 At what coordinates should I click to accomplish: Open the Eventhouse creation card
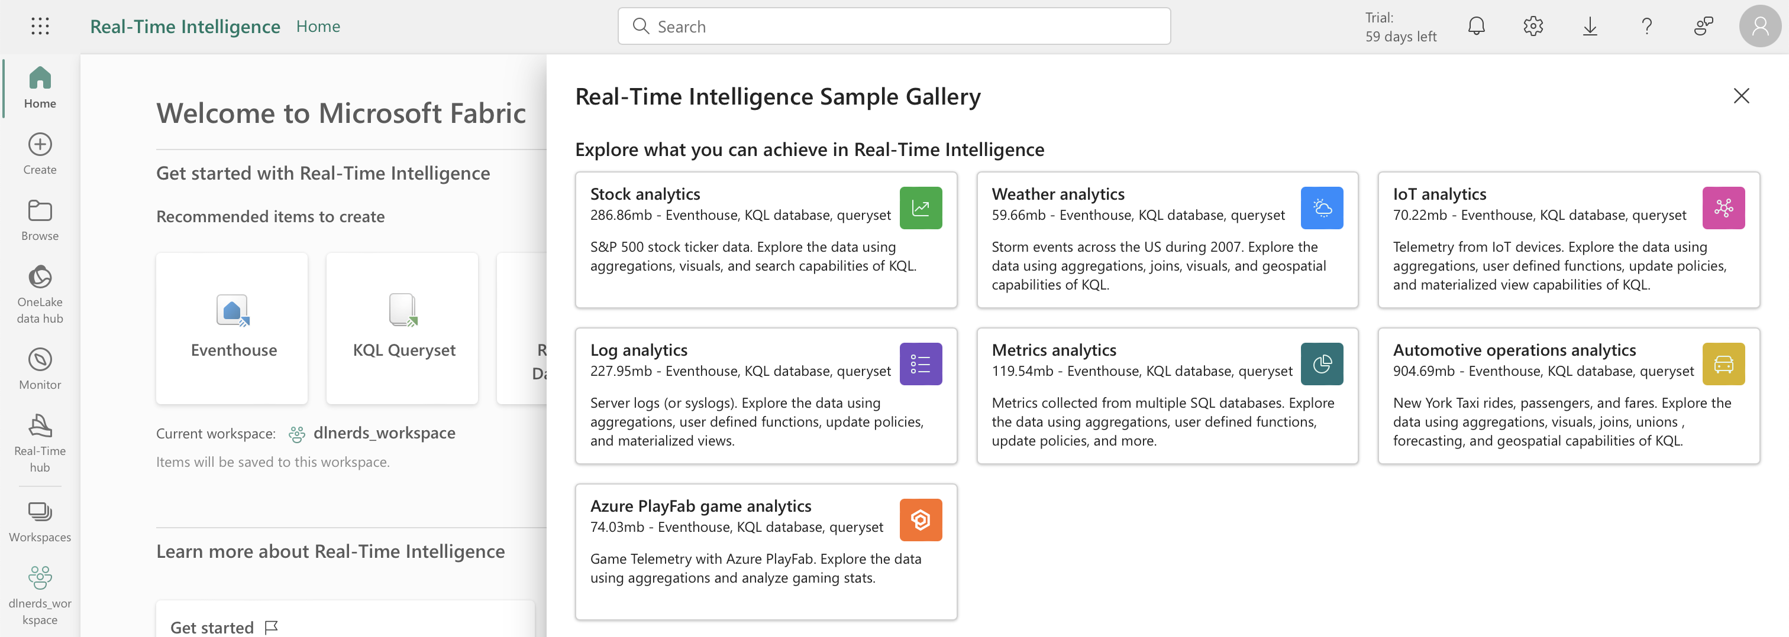(x=231, y=327)
